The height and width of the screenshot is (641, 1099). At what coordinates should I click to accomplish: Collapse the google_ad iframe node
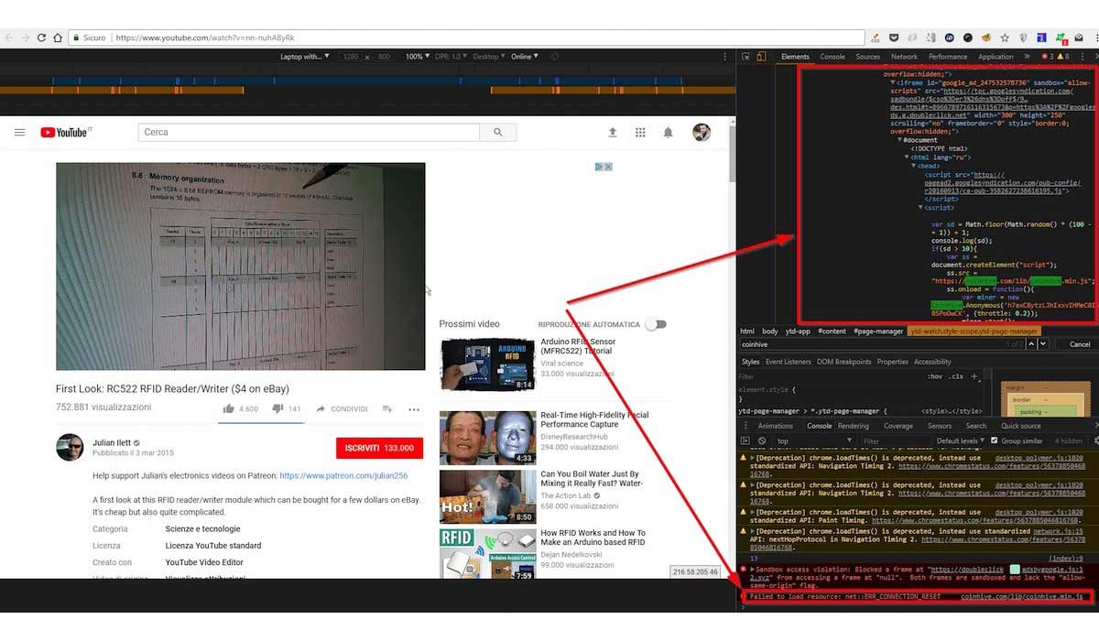pyautogui.click(x=894, y=82)
